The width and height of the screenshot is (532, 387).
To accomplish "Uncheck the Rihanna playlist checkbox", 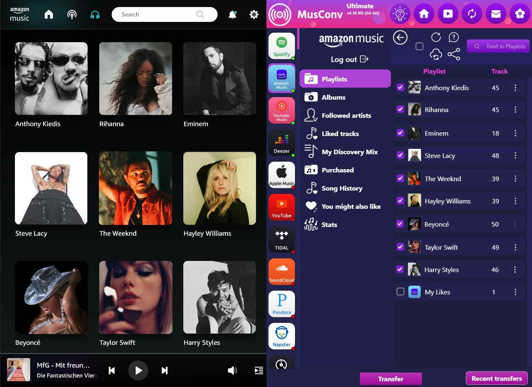I will [400, 109].
